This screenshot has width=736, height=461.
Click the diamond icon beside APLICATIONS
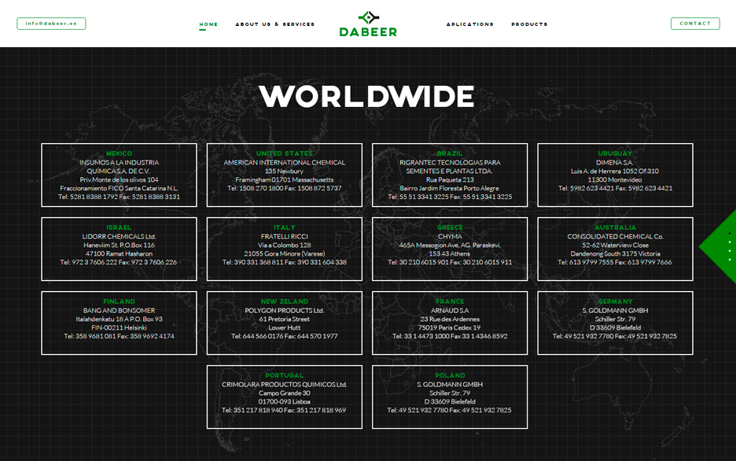pyautogui.click(x=448, y=24)
